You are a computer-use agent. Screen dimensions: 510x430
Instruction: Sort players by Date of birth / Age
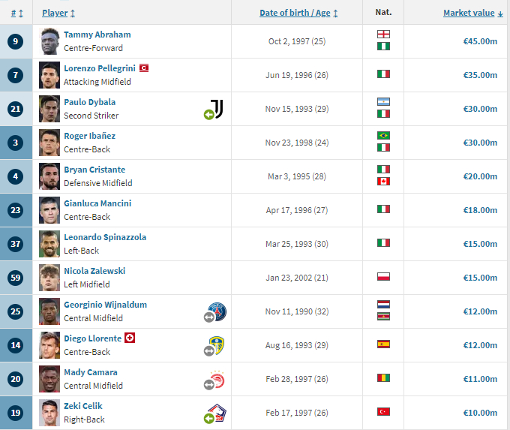[x=298, y=13]
